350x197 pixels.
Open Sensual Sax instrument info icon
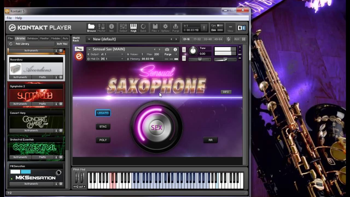click(175, 50)
